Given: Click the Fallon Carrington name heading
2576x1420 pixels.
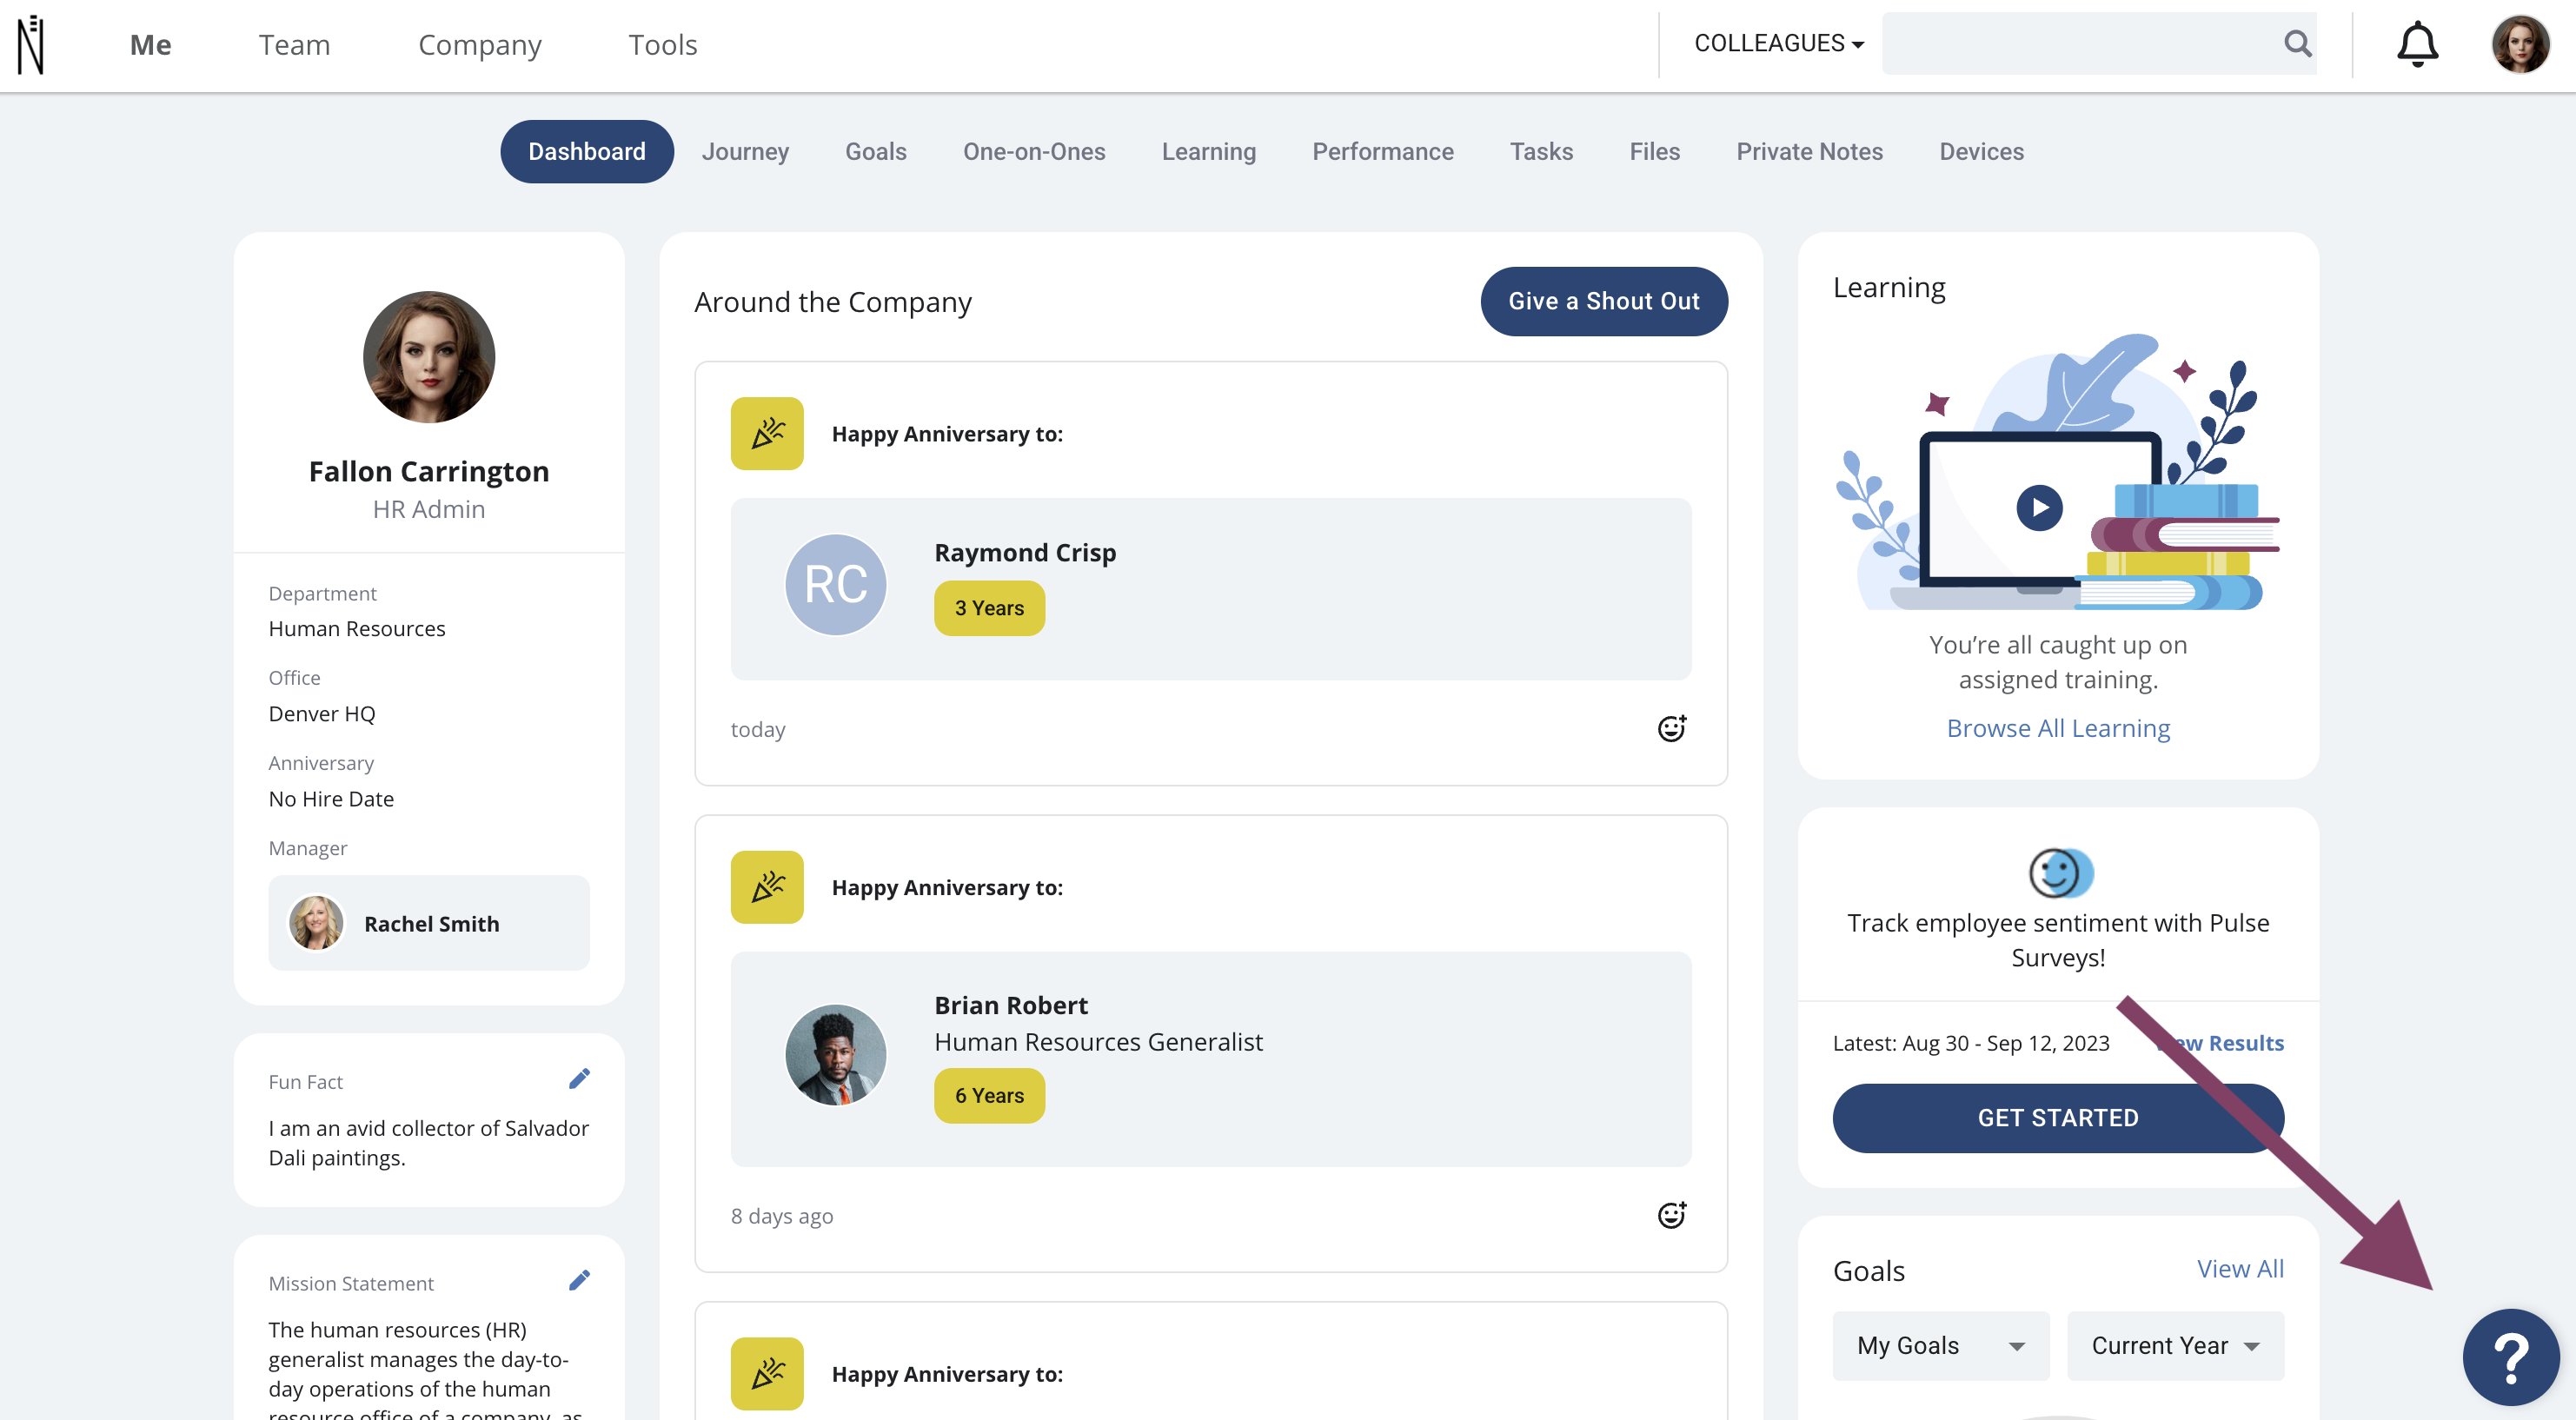Looking at the screenshot, I should [x=429, y=471].
